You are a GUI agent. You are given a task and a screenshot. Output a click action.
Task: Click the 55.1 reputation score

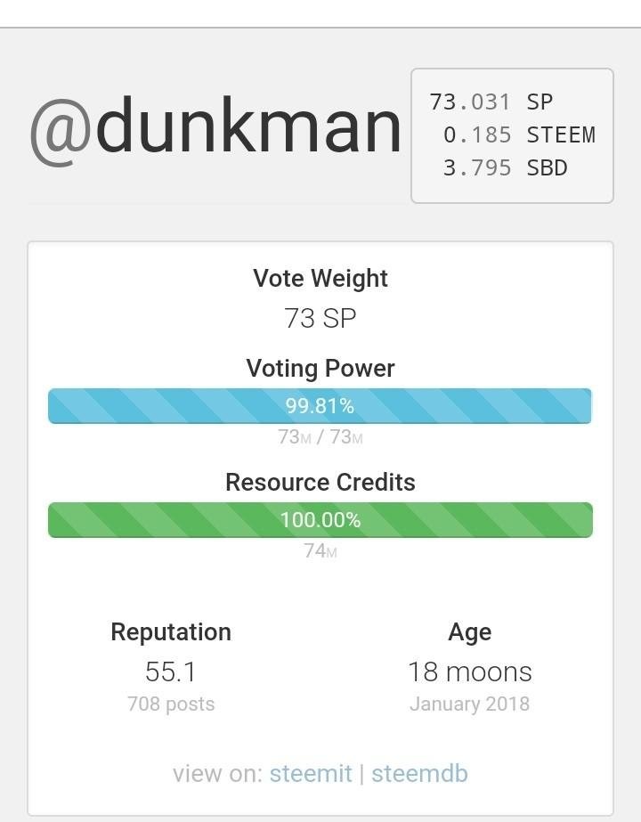pyautogui.click(x=171, y=671)
